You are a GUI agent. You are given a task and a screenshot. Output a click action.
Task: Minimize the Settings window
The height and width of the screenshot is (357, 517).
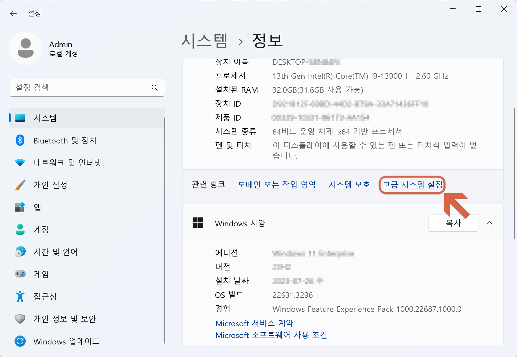click(453, 9)
